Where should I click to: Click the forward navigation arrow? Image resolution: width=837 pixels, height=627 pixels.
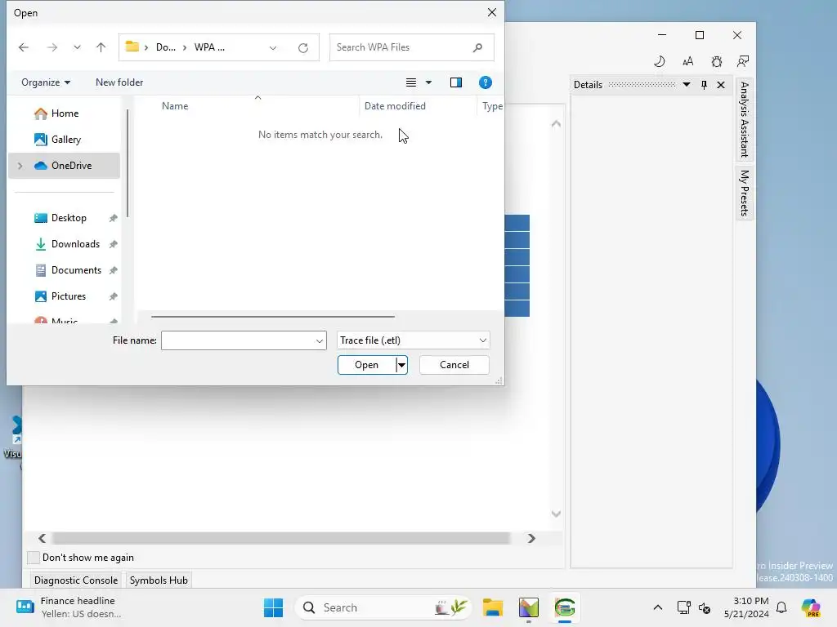(51, 47)
